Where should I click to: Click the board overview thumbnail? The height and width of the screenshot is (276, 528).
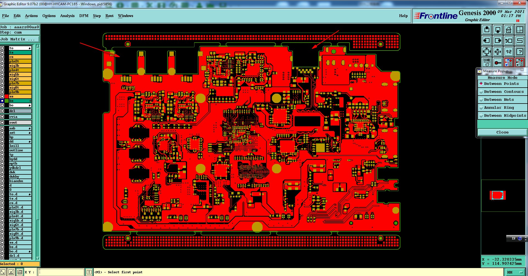pyautogui.click(x=497, y=195)
